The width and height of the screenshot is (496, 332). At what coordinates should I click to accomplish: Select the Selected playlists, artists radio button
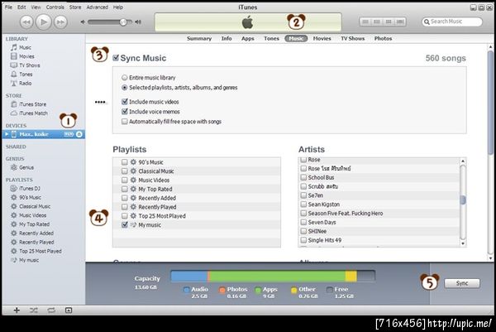point(125,88)
